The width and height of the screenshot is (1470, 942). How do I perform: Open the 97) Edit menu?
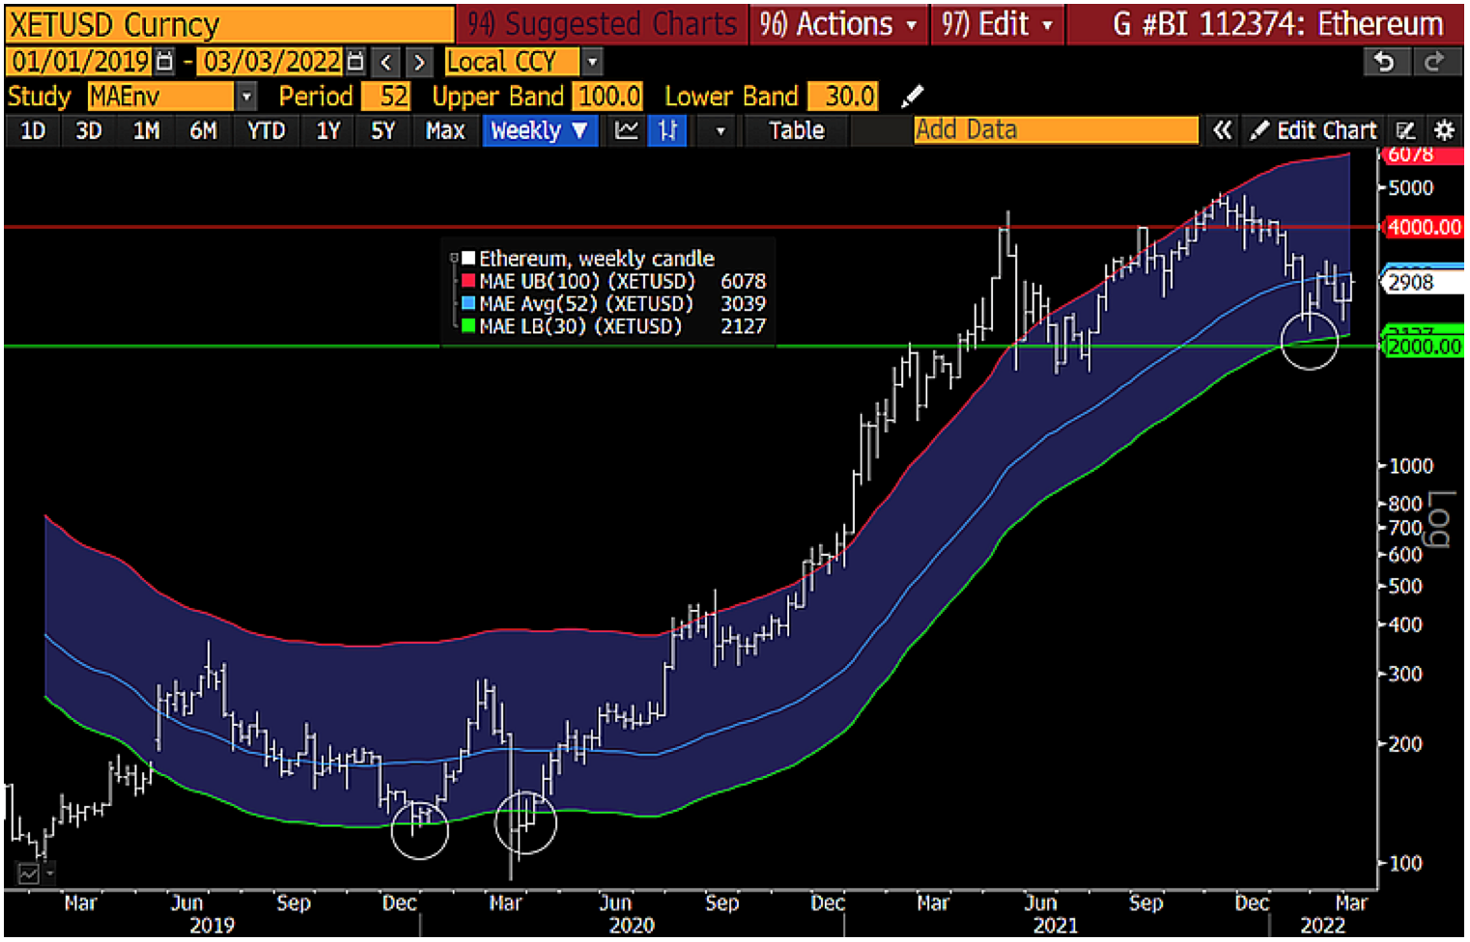tap(997, 24)
